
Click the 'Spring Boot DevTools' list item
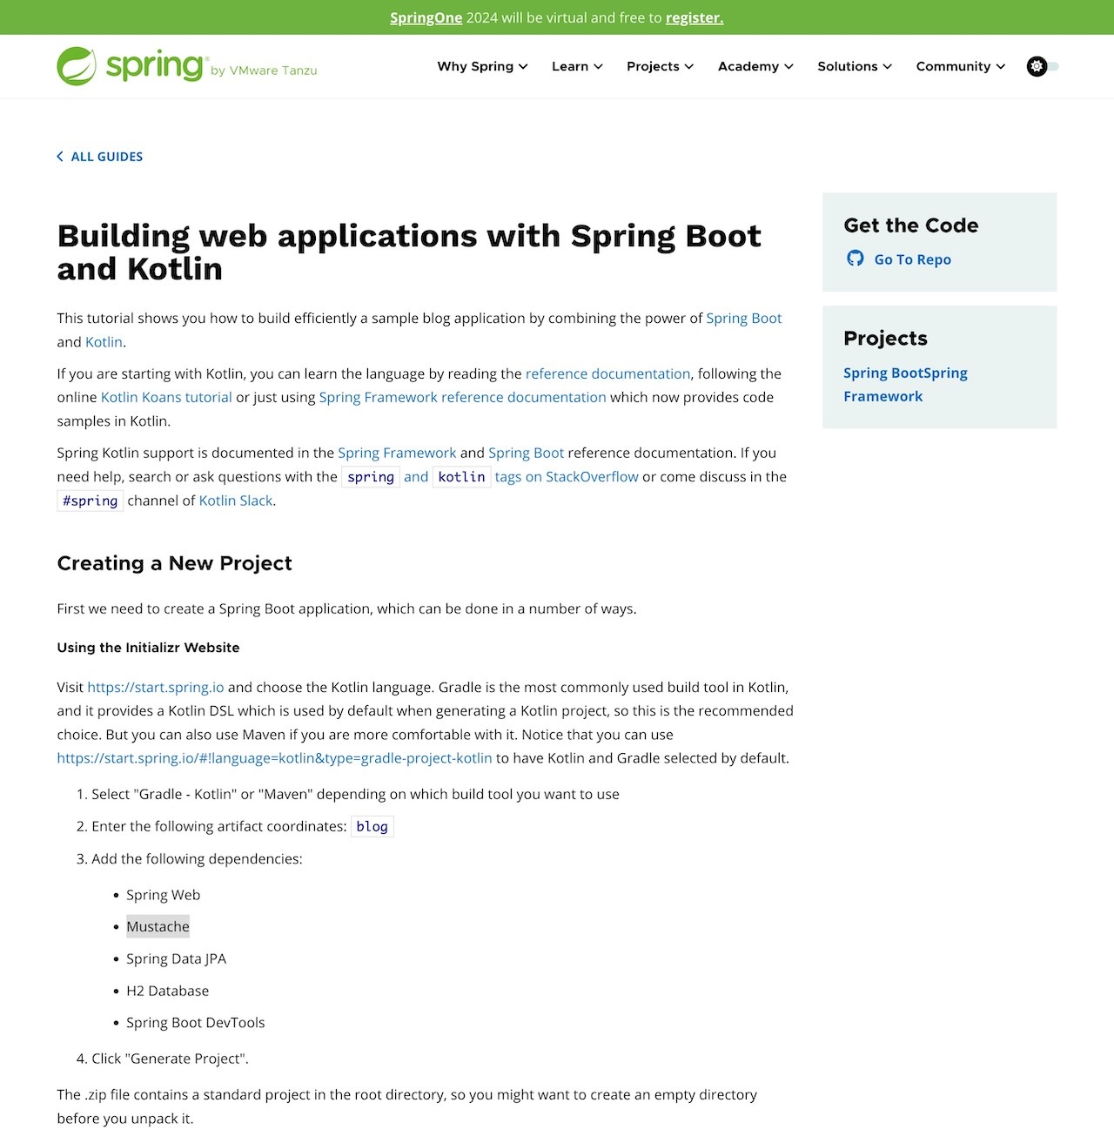pos(195,1023)
